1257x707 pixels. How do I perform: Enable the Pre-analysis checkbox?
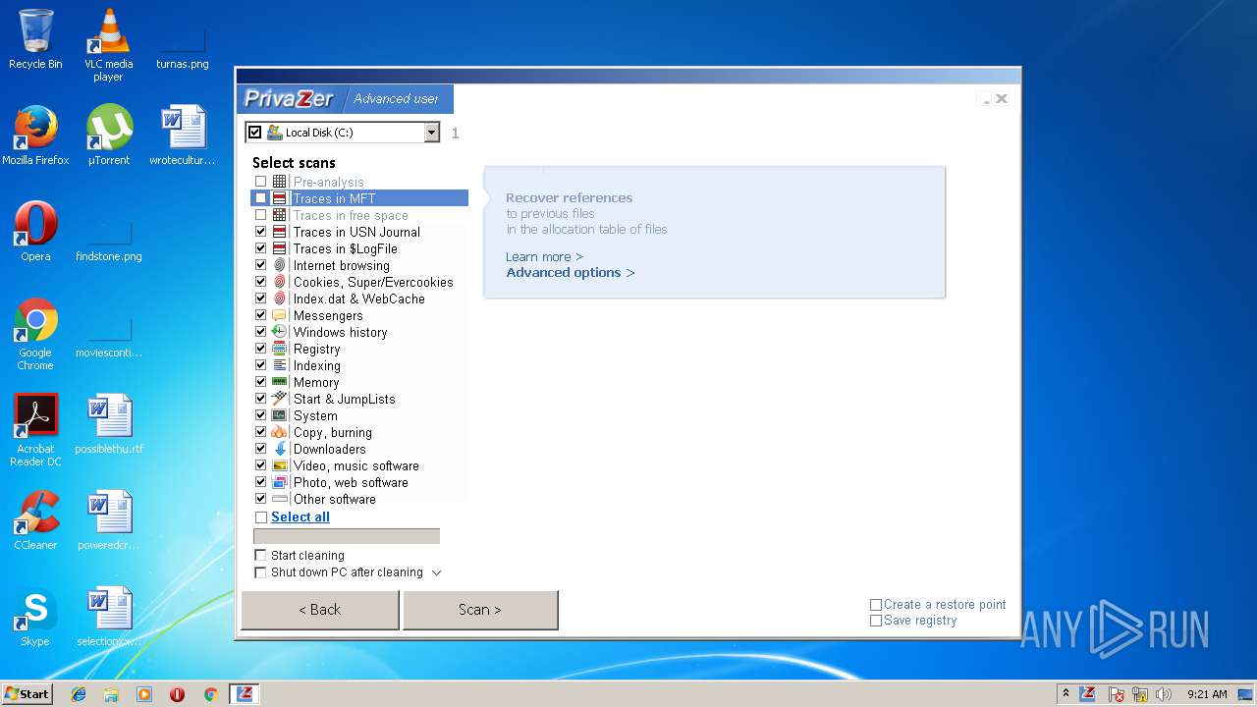(x=260, y=182)
